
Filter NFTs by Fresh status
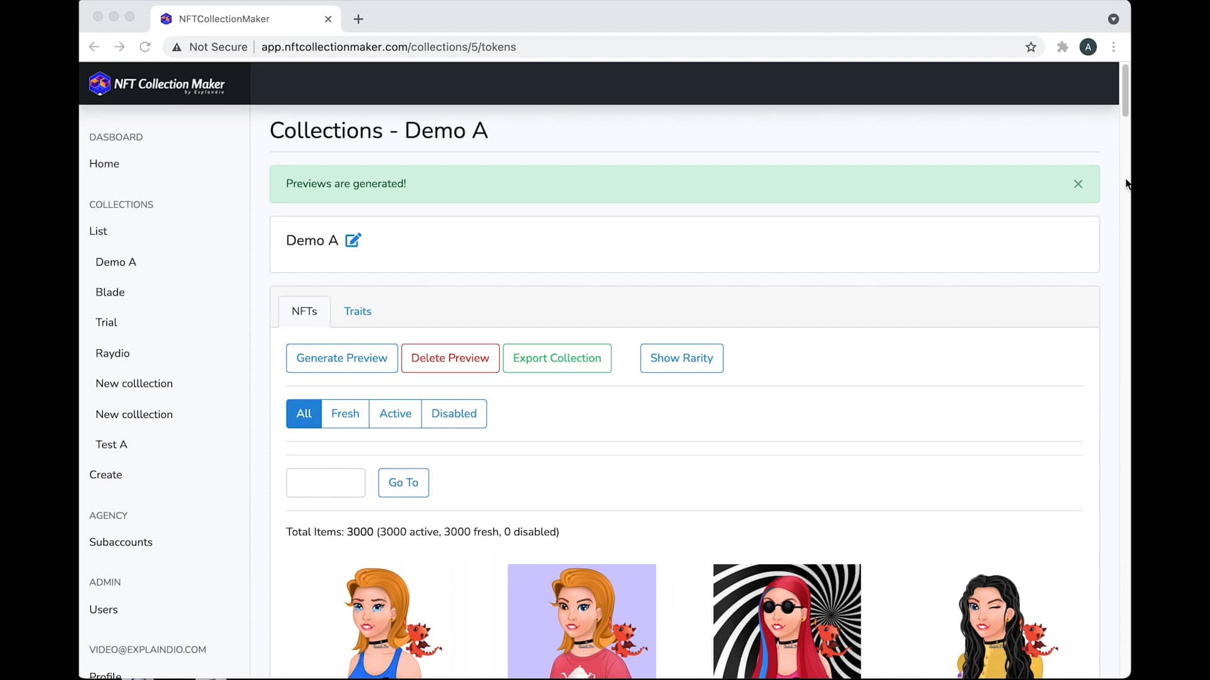point(345,414)
